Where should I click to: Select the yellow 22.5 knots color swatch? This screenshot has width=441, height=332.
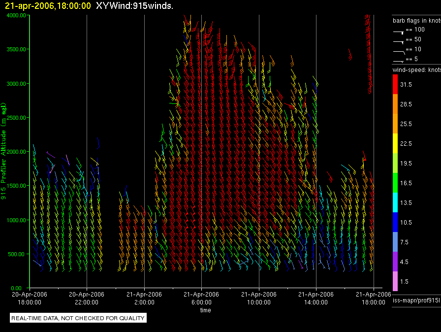coord(395,143)
